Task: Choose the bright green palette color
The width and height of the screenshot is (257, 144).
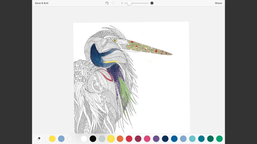Action: (x=219, y=139)
